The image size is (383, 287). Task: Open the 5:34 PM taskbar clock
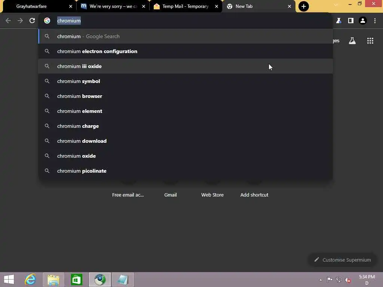[367, 280]
